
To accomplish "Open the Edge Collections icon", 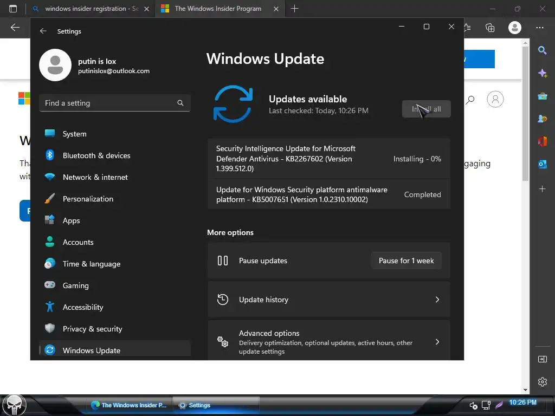I will coord(490,28).
